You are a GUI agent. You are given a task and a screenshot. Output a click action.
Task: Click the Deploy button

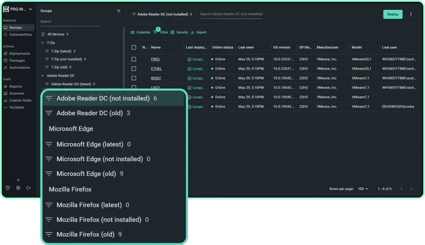coord(393,14)
